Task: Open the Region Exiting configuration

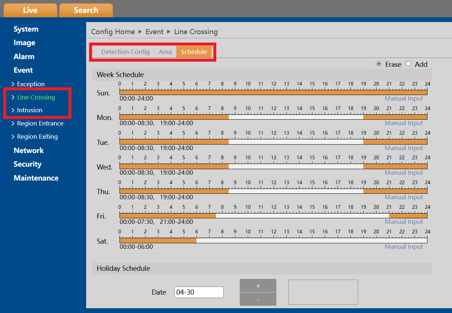Action: pos(37,137)
